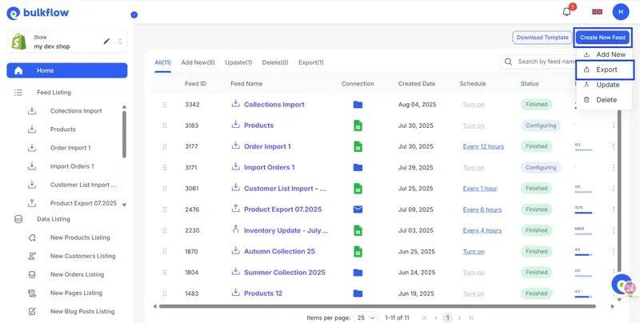Select Export from the feed menu

point(605,70)
